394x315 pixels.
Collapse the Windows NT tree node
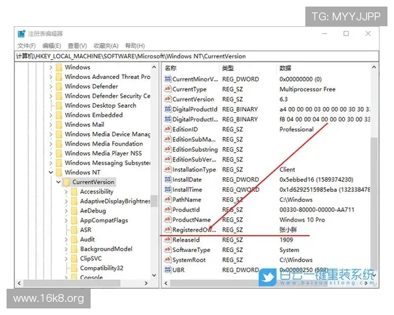pyautogui.click(x=50, y=173)
